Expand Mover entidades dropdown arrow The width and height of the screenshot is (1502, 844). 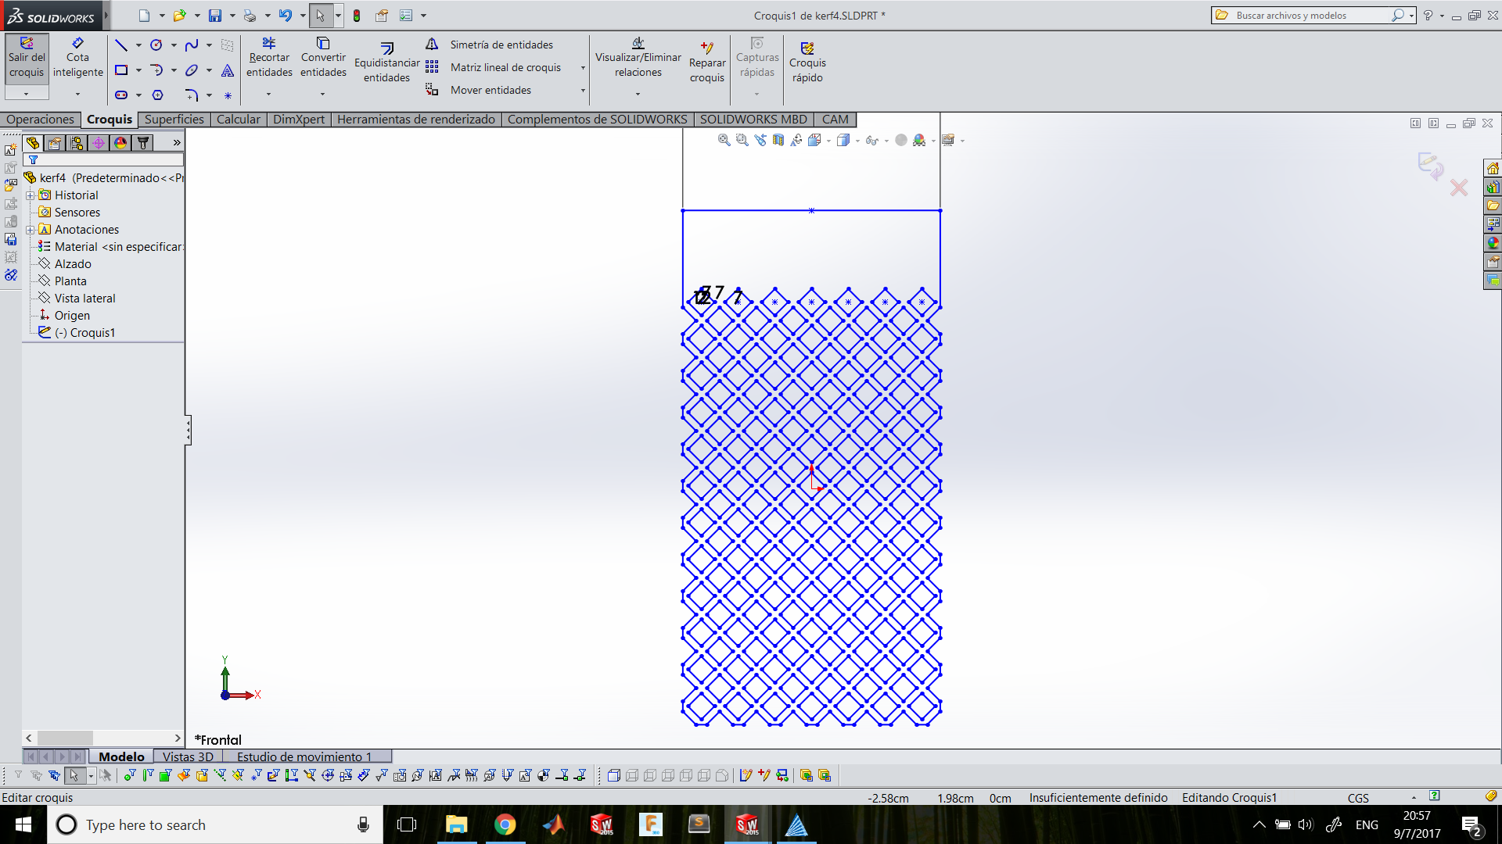[x=583, y=91]
